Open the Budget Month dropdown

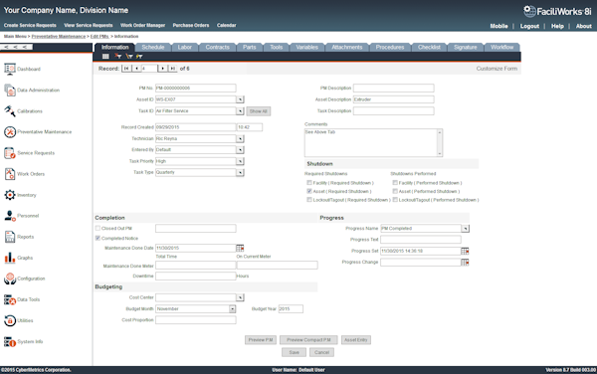(x=232, y=309)
